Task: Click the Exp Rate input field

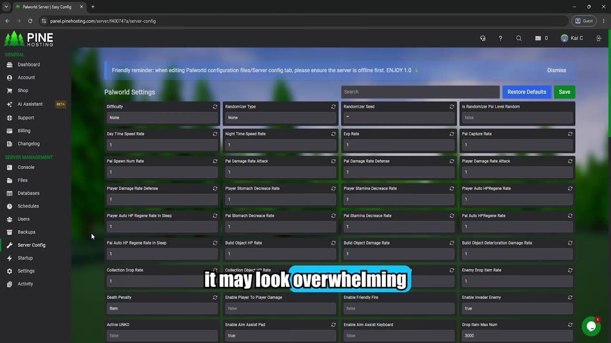Action: coord(399,145)
